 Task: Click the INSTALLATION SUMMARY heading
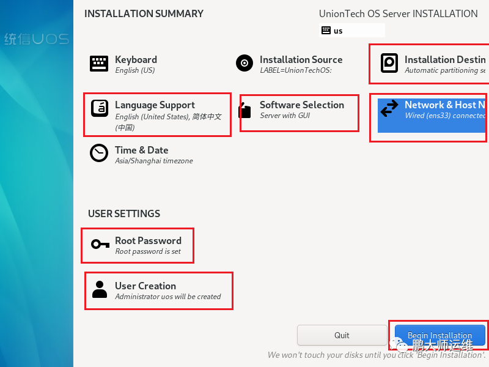coord(144,13)
